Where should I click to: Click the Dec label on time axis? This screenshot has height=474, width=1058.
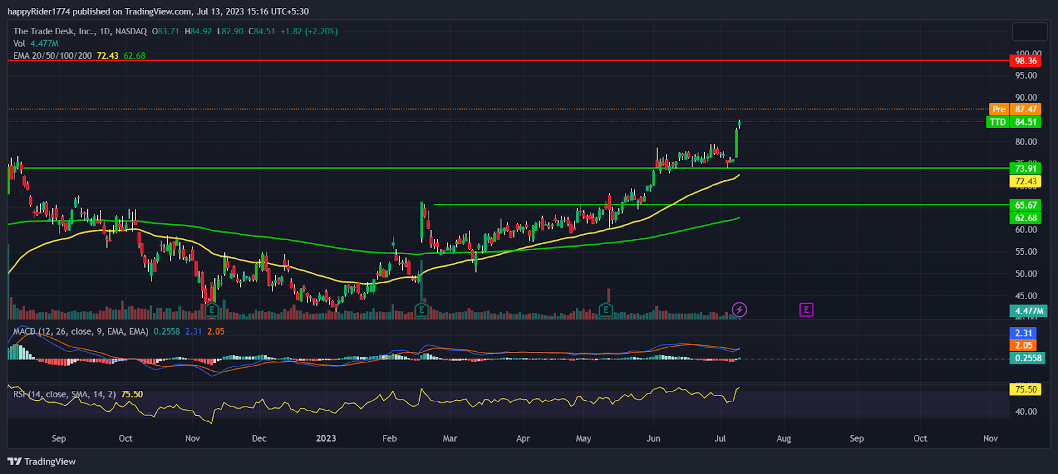[x=259, y=438]
